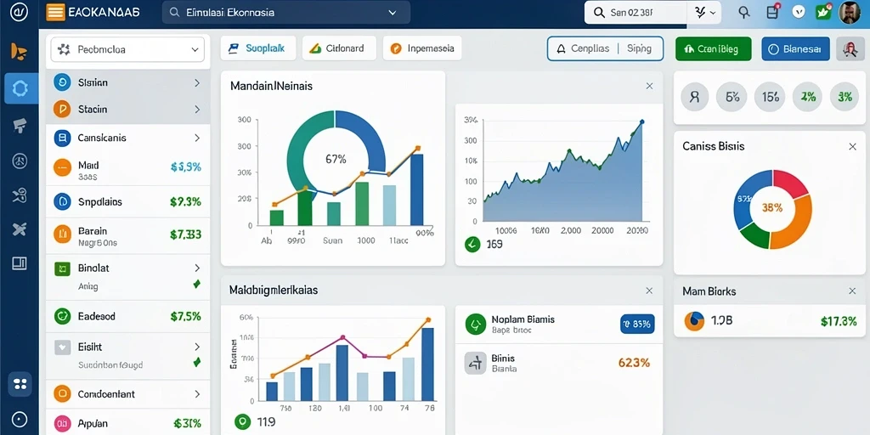Image resolution: width=870 pixels, height=435 pixels.
Task: Click the green icon beside Noplam Biamis
Action: pos(476,324)
